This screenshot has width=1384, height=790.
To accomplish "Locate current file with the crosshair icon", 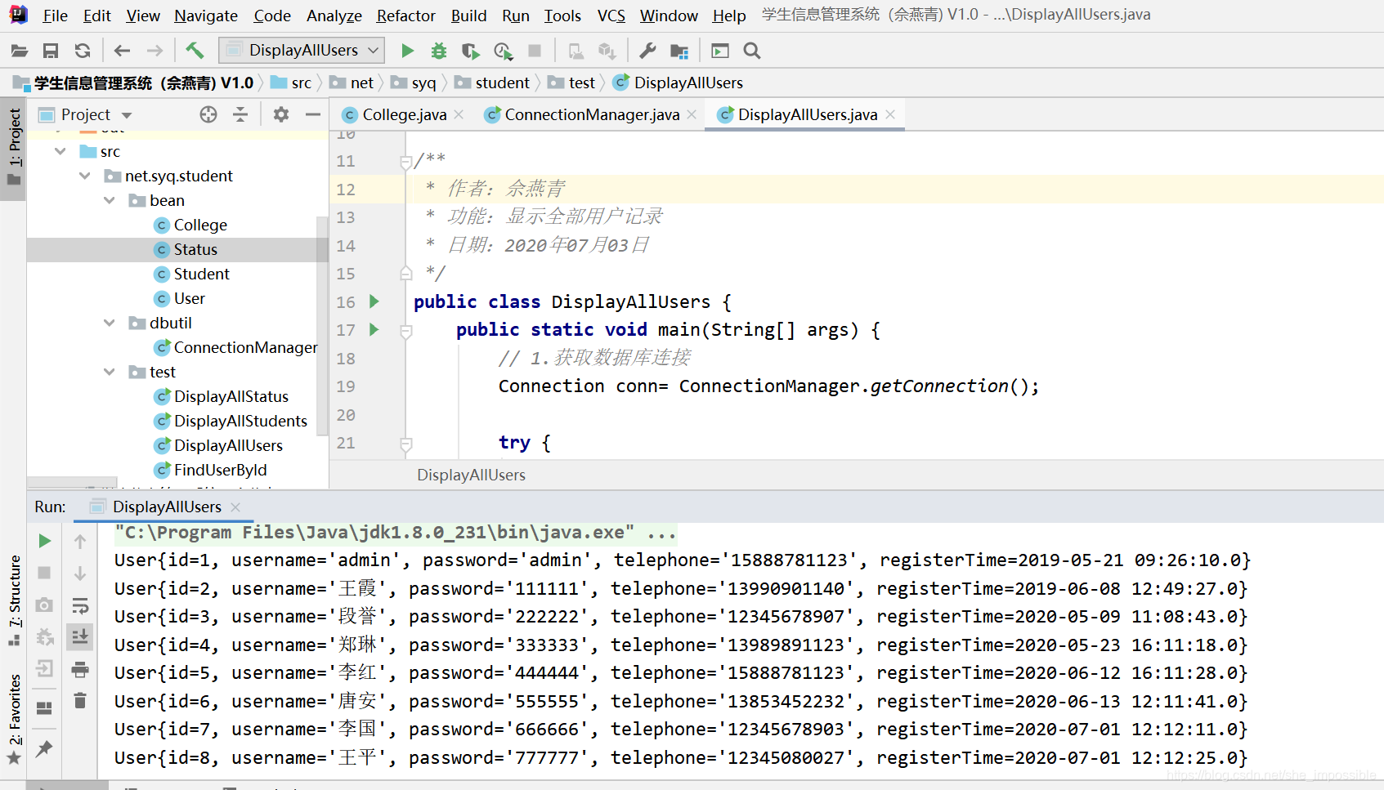I will tap(208, 114).
